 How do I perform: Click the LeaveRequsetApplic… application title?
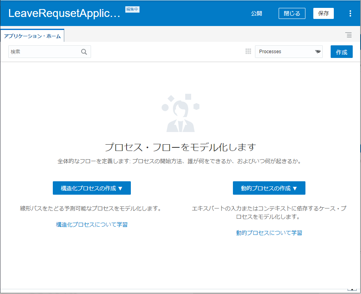click(64, 13)
